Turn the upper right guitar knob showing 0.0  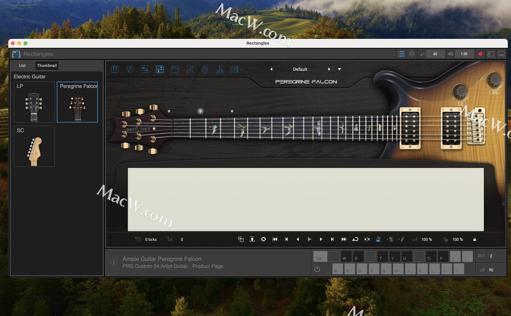(x=494, y=80)
